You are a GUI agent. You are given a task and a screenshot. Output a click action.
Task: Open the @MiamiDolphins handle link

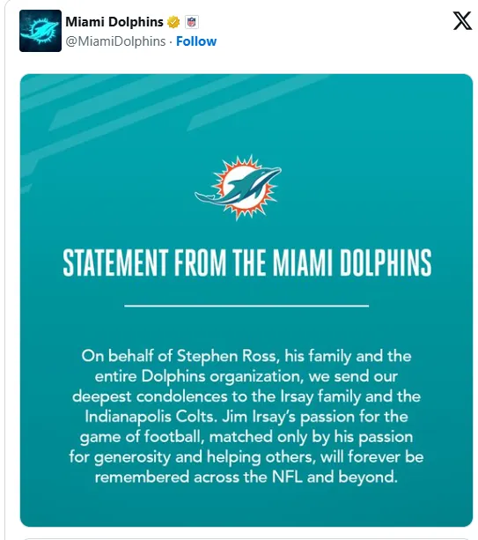115,41
